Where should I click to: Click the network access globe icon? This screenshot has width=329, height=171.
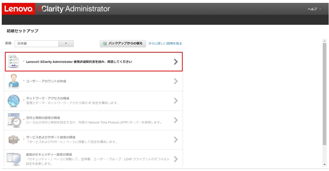click(14, 101)
